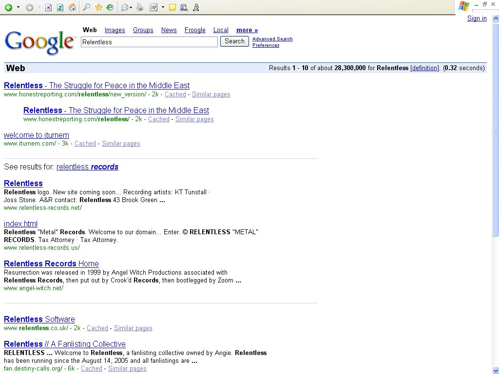This screenshot has height=374, width=499.
Task: Switch to Local search
Action: (x=221, y=30)
